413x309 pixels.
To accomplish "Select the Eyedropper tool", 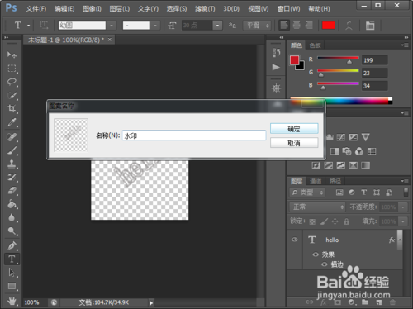I will [x=12, y=122].
